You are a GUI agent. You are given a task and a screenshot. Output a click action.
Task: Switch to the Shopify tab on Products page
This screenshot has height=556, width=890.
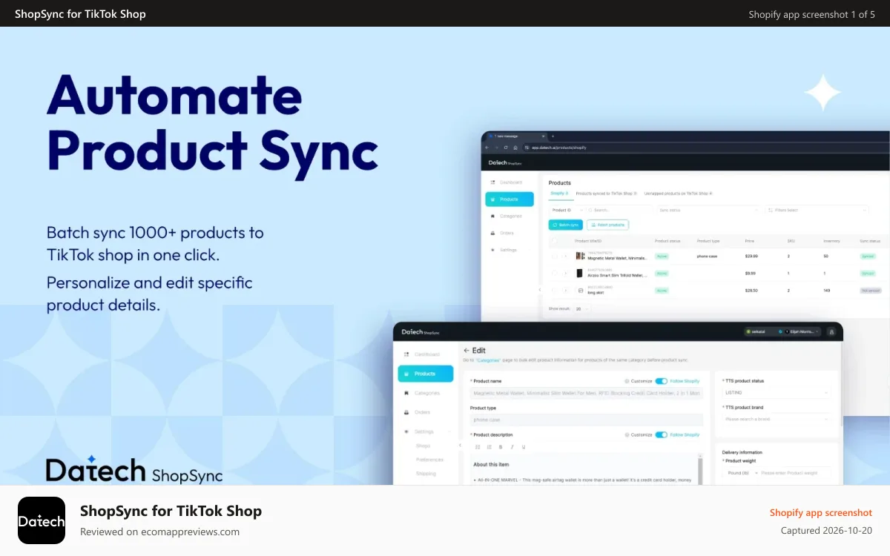pyautogui.click(x=559, y=193)
